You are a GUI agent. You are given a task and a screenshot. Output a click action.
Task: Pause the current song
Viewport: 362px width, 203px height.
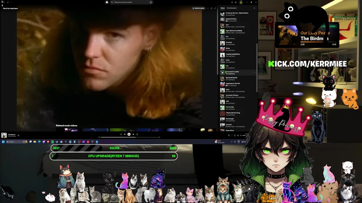129,134
